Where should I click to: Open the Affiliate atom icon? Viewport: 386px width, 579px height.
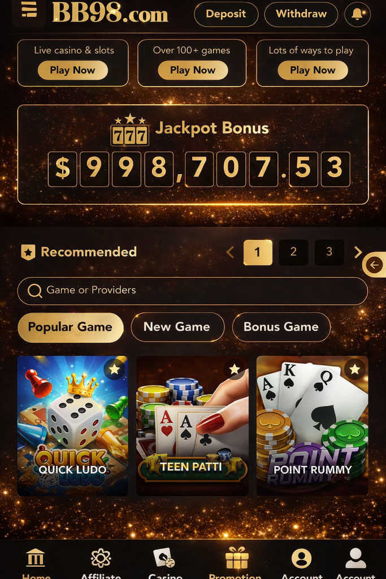tap(101, 558)
